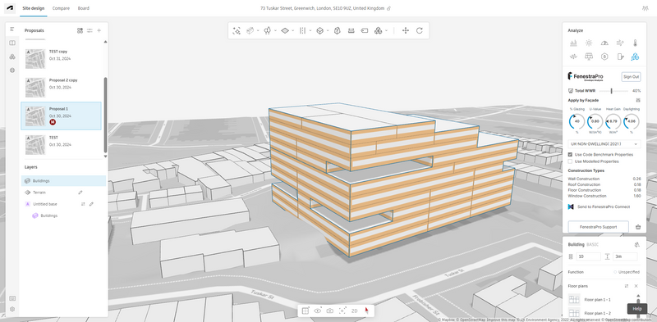Screen dimensions: 657x322
Task: Open the wind analysis
Action: coord(620,43)
